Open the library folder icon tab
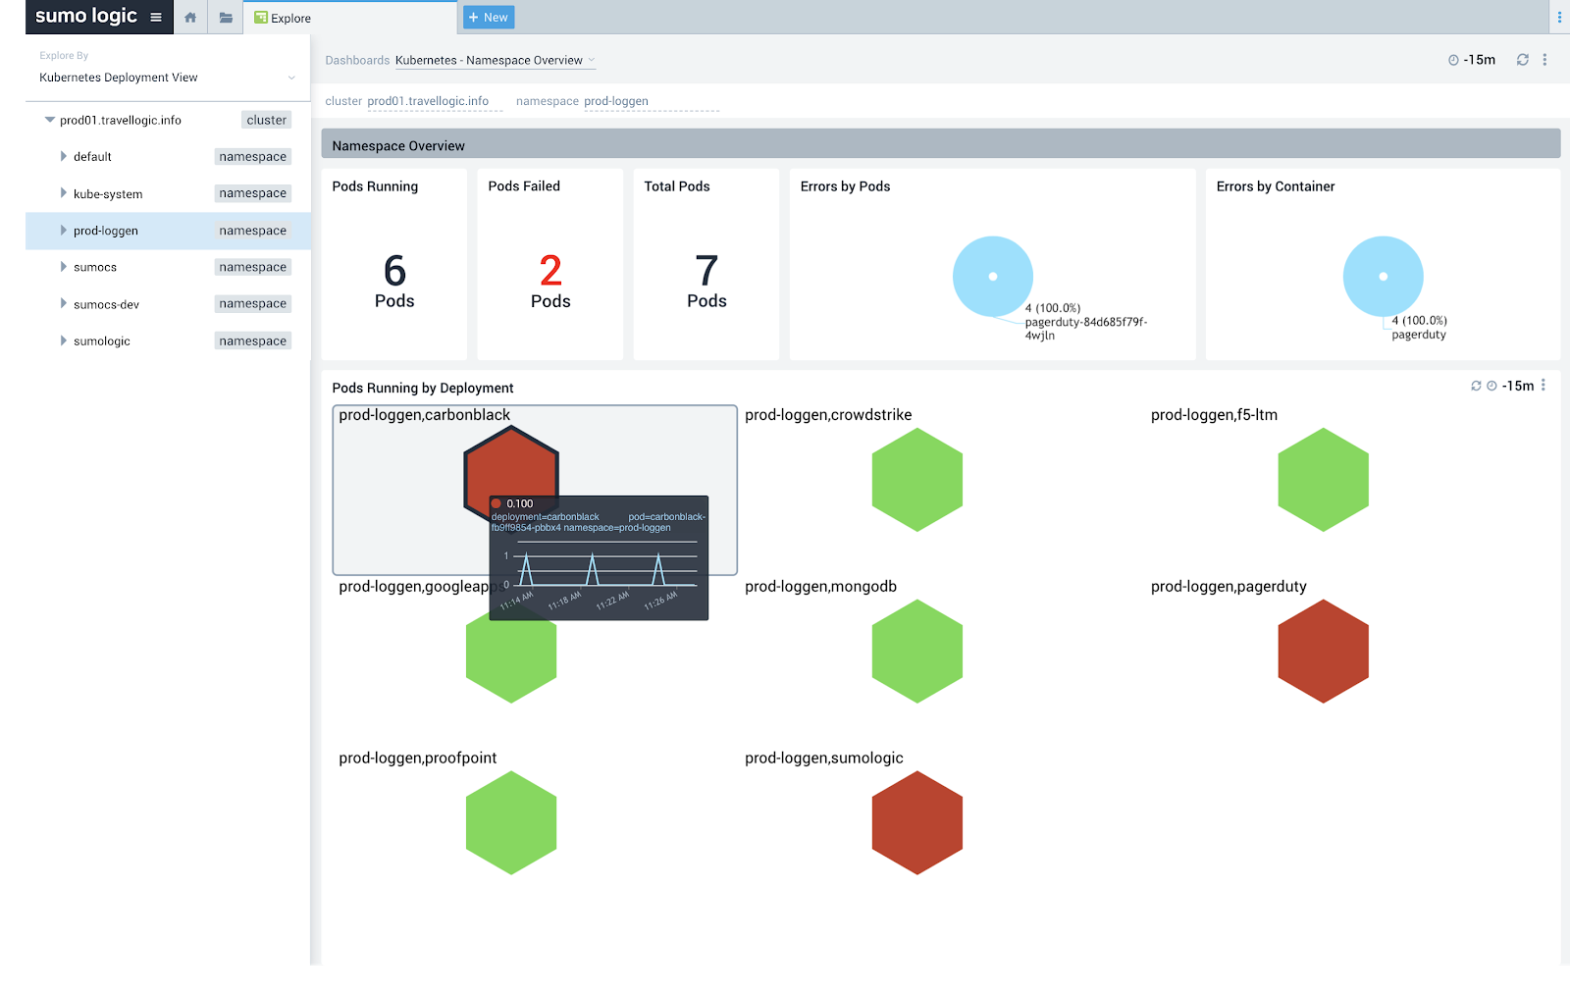 (226, 18)
